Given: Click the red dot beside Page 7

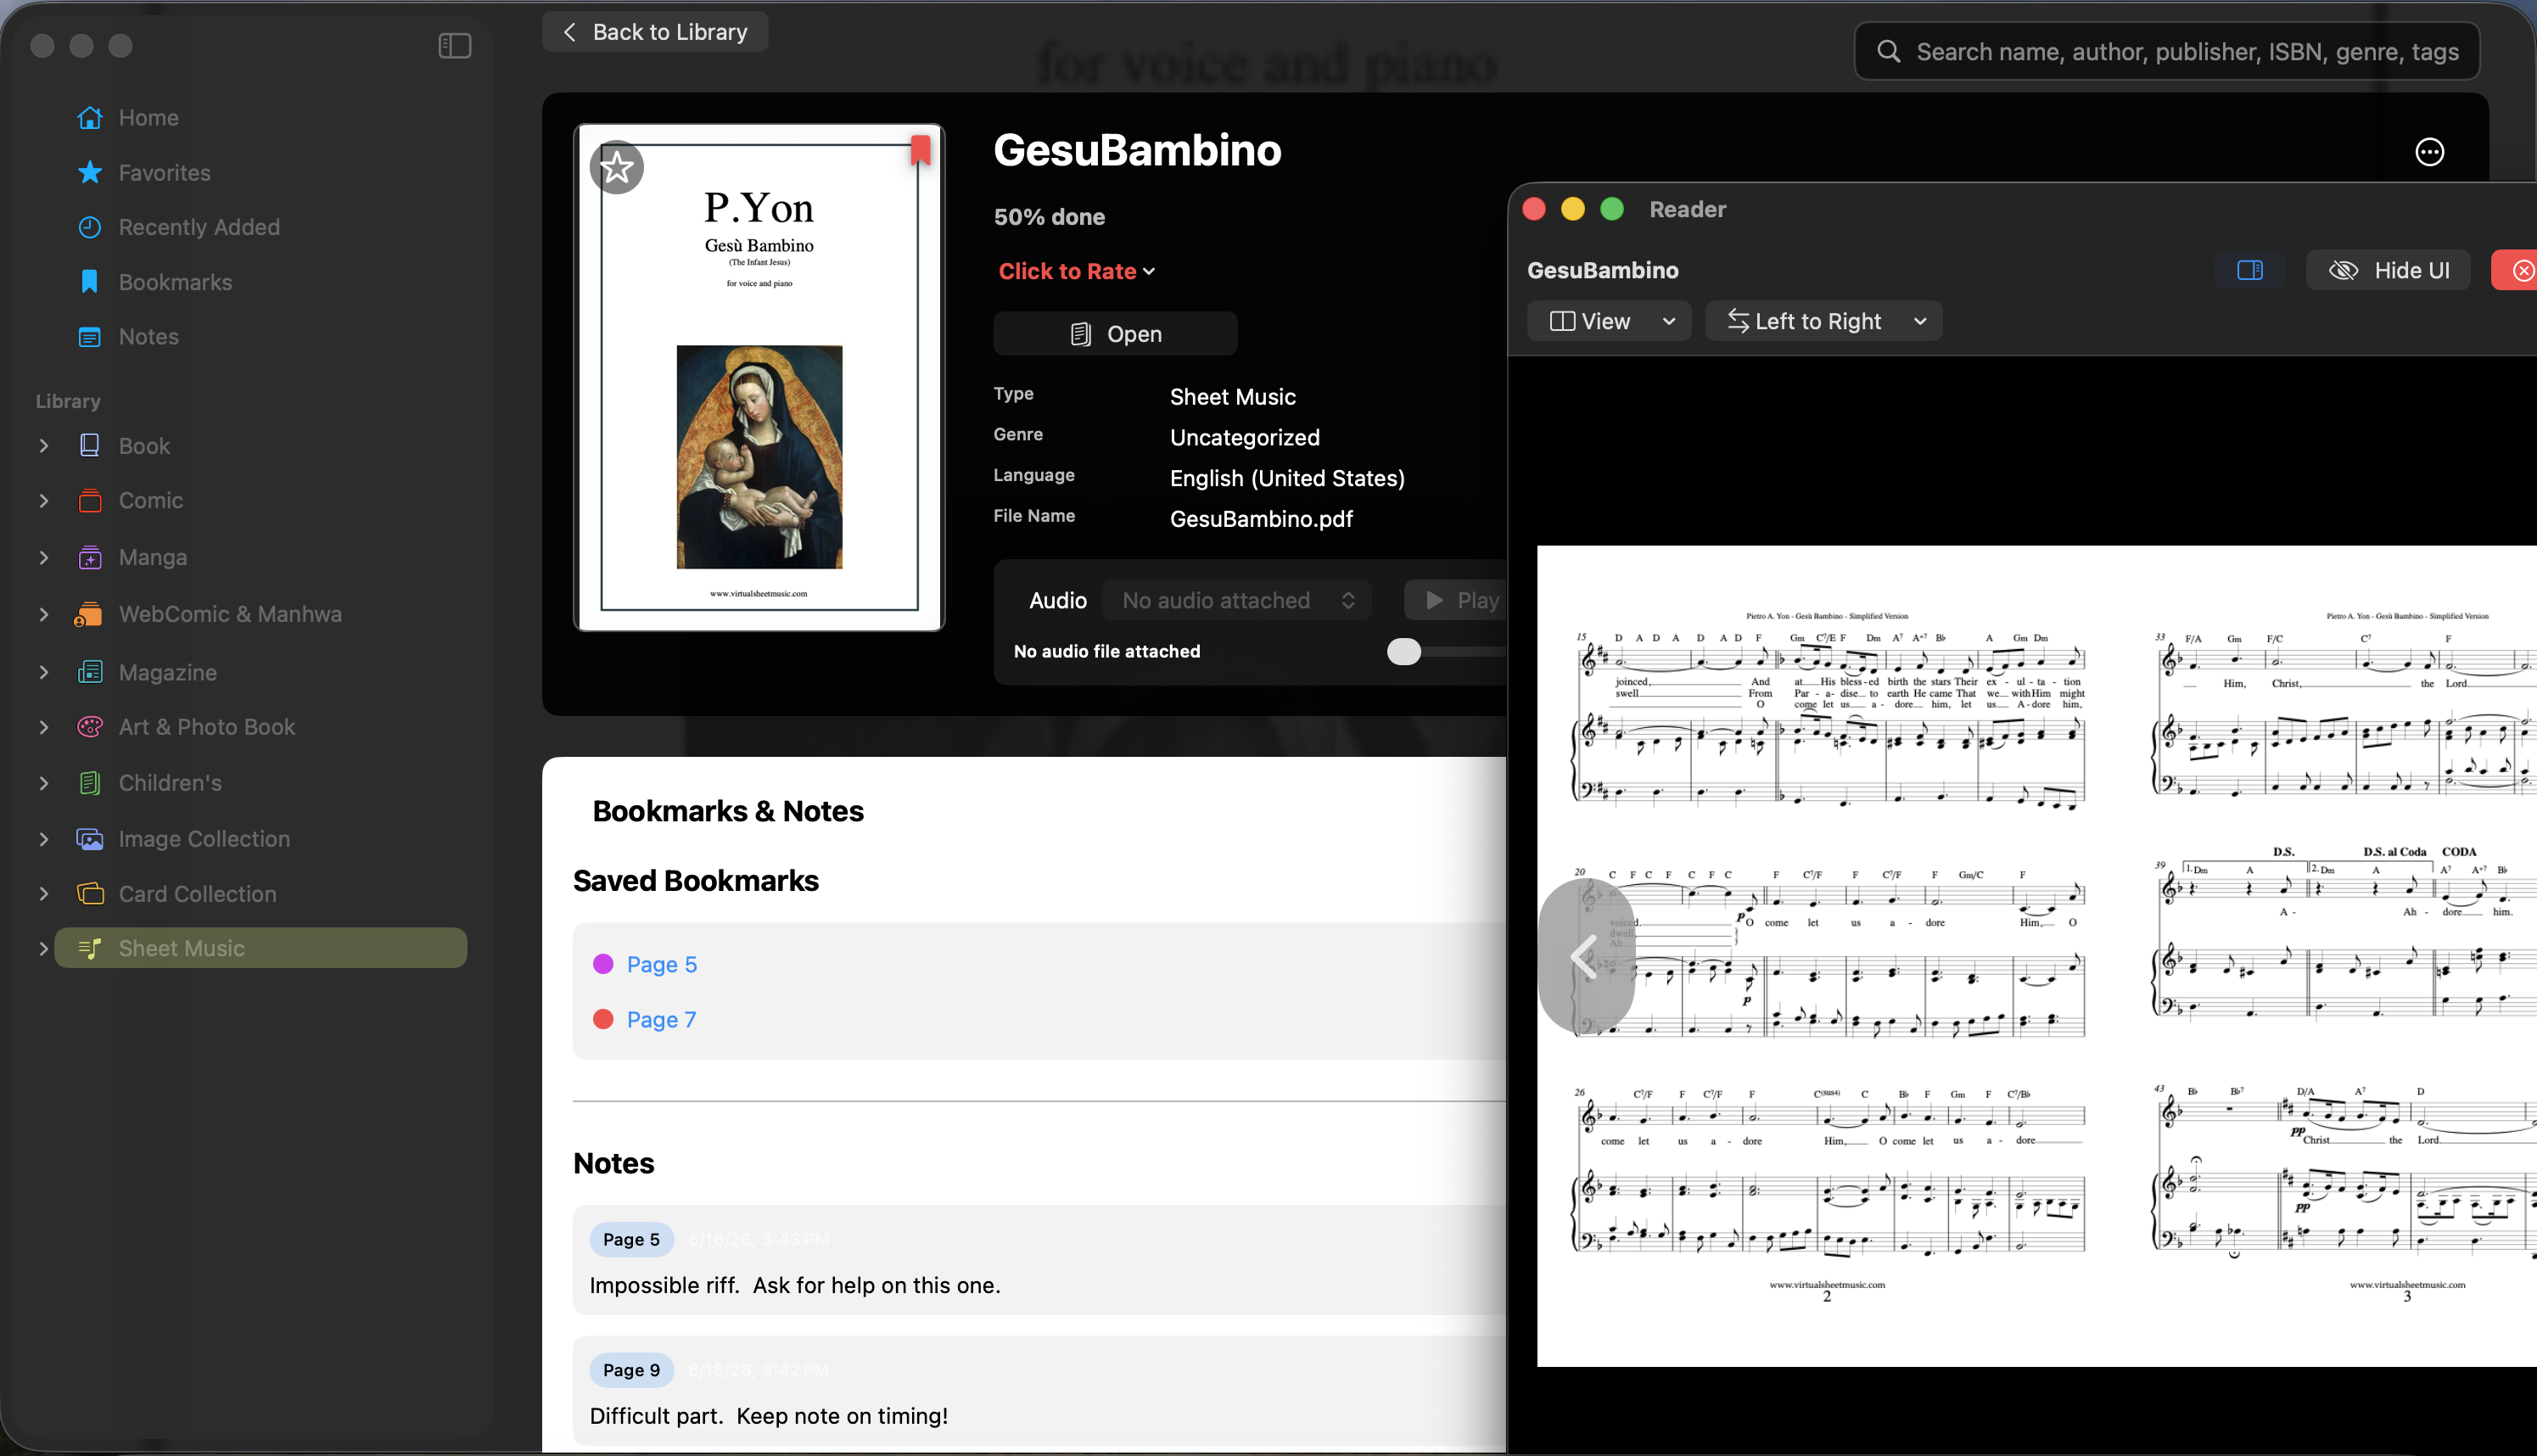Looking at the screenshot, I should pos(603,1019).
